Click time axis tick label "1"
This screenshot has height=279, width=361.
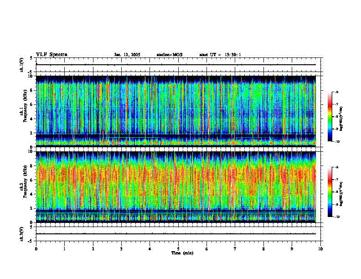(64, 249)
